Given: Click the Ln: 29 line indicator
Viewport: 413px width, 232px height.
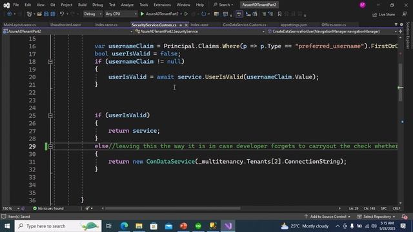Looking at the screenshot, I should [354, 208].
